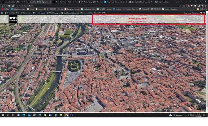Open the Previsioni Meteo bookmark
Image resolution: width=208 pixels, height=126 pixels.
[x=130, y=9]
